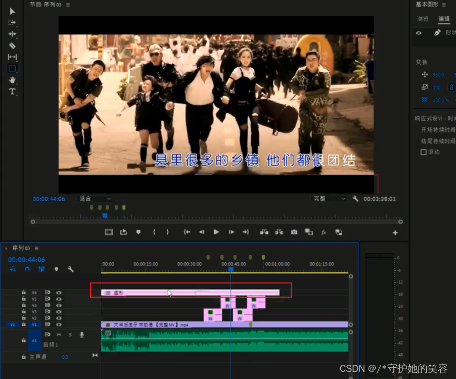This screenshot has width=456, height=379.
Task: Go to Out point
Action: 246,232
